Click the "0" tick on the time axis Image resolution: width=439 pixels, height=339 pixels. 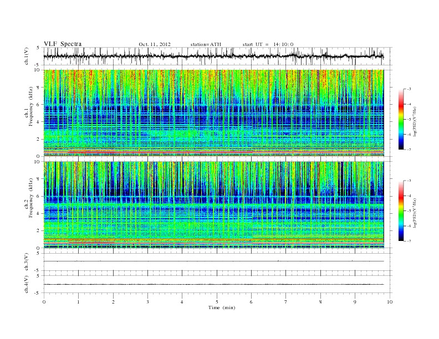(x=44, y=302)
